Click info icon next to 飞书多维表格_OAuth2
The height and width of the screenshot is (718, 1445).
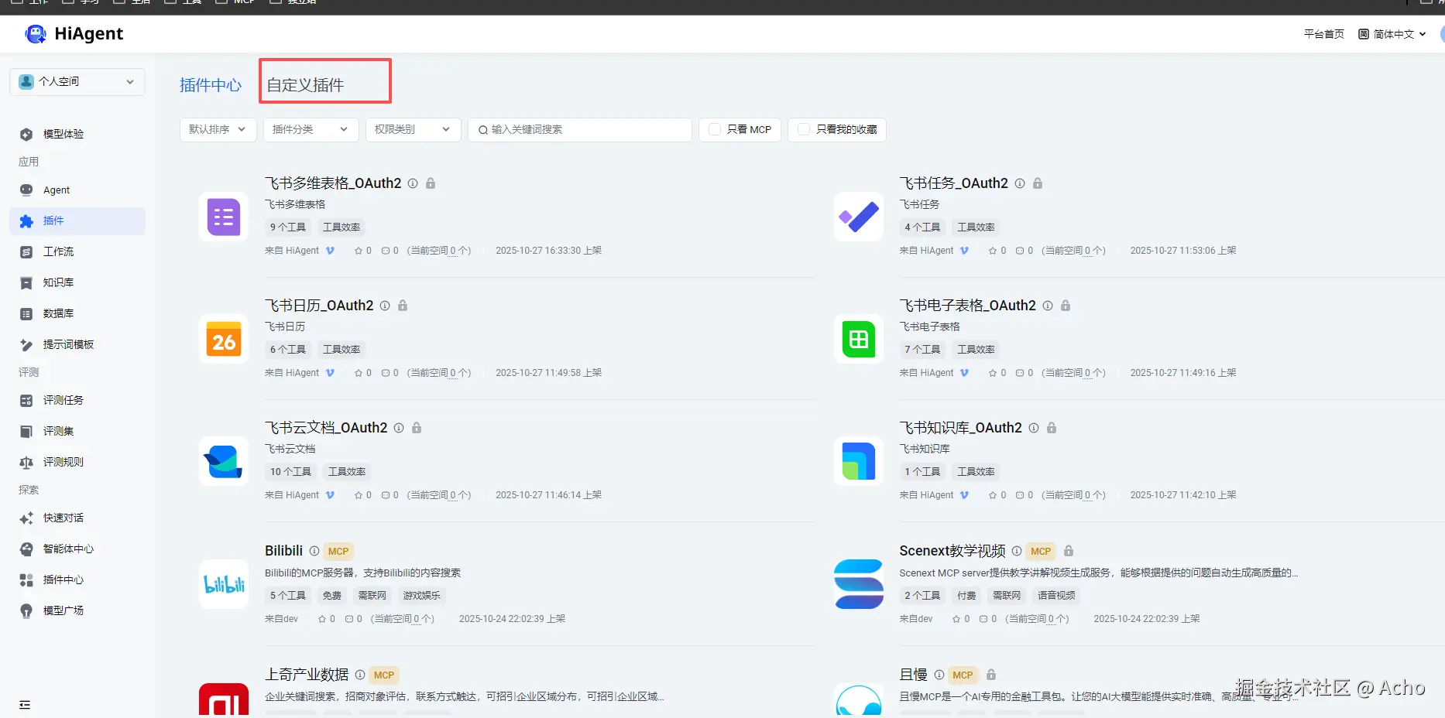[x=413, y=183]
